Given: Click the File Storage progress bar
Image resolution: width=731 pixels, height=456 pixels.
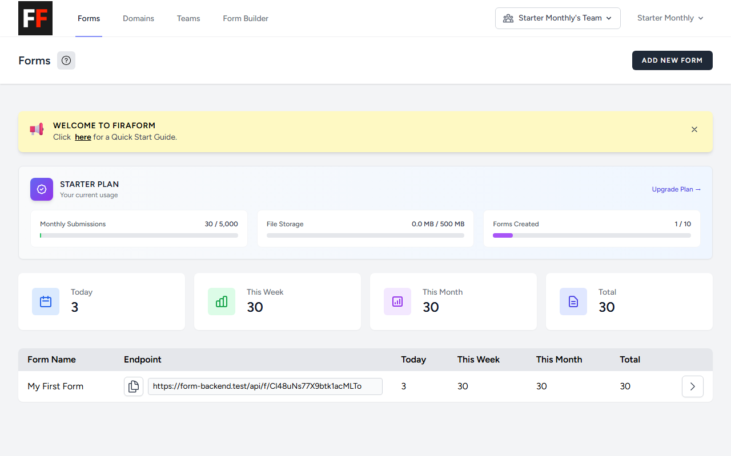Looking at the screenshot, I should (x=365, y=235).
